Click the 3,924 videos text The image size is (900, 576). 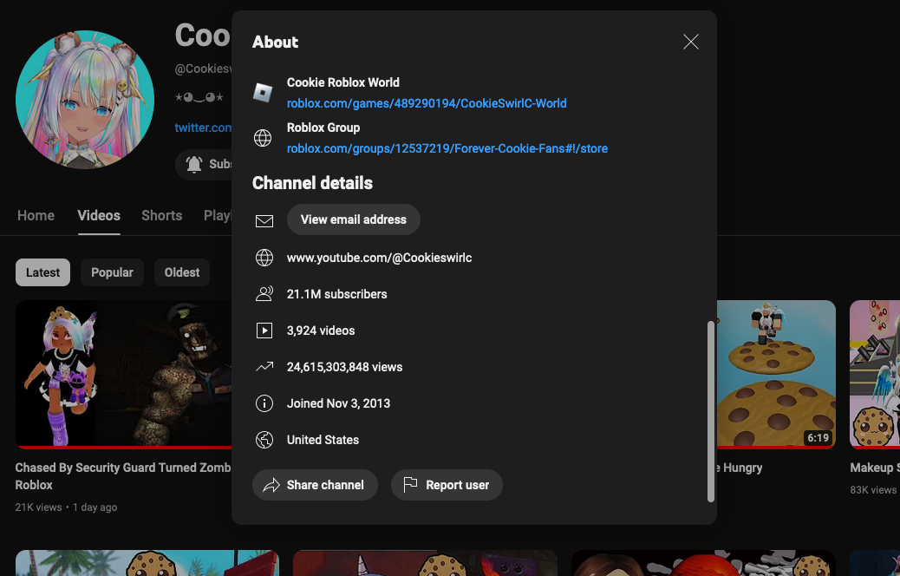click(x=321, y=331)
